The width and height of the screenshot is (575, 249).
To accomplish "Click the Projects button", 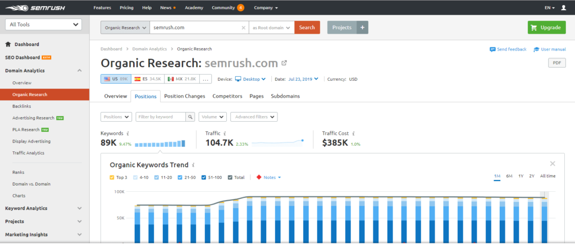I will [342, 27].
